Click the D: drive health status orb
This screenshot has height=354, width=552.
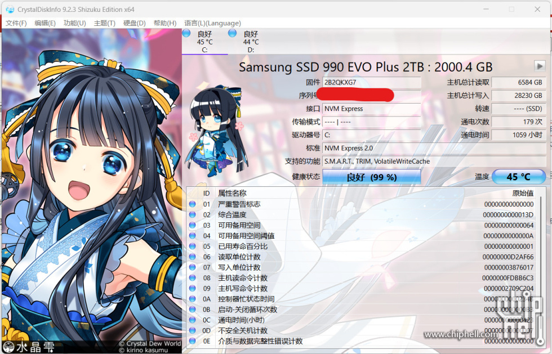232,33
